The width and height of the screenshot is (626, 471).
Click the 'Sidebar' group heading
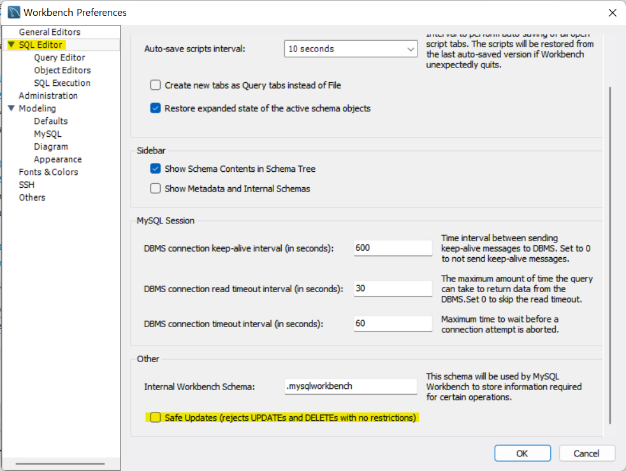click(151, 151)
